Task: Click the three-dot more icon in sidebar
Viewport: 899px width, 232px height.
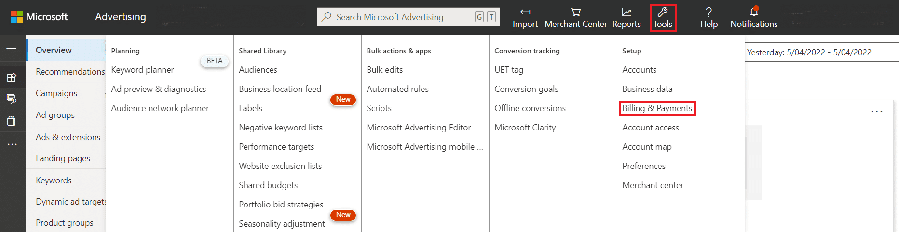Action: tap(12, 144)
